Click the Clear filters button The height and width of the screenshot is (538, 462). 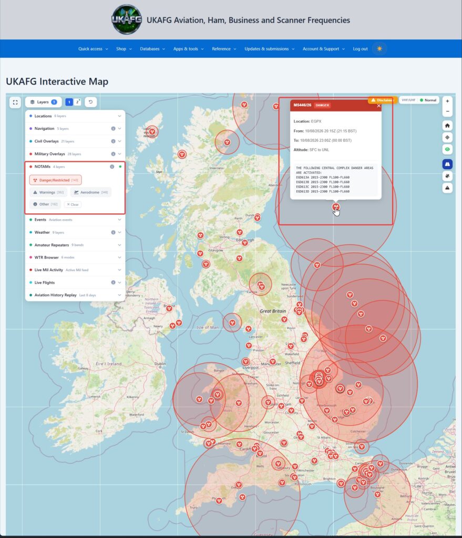(73, 204)
